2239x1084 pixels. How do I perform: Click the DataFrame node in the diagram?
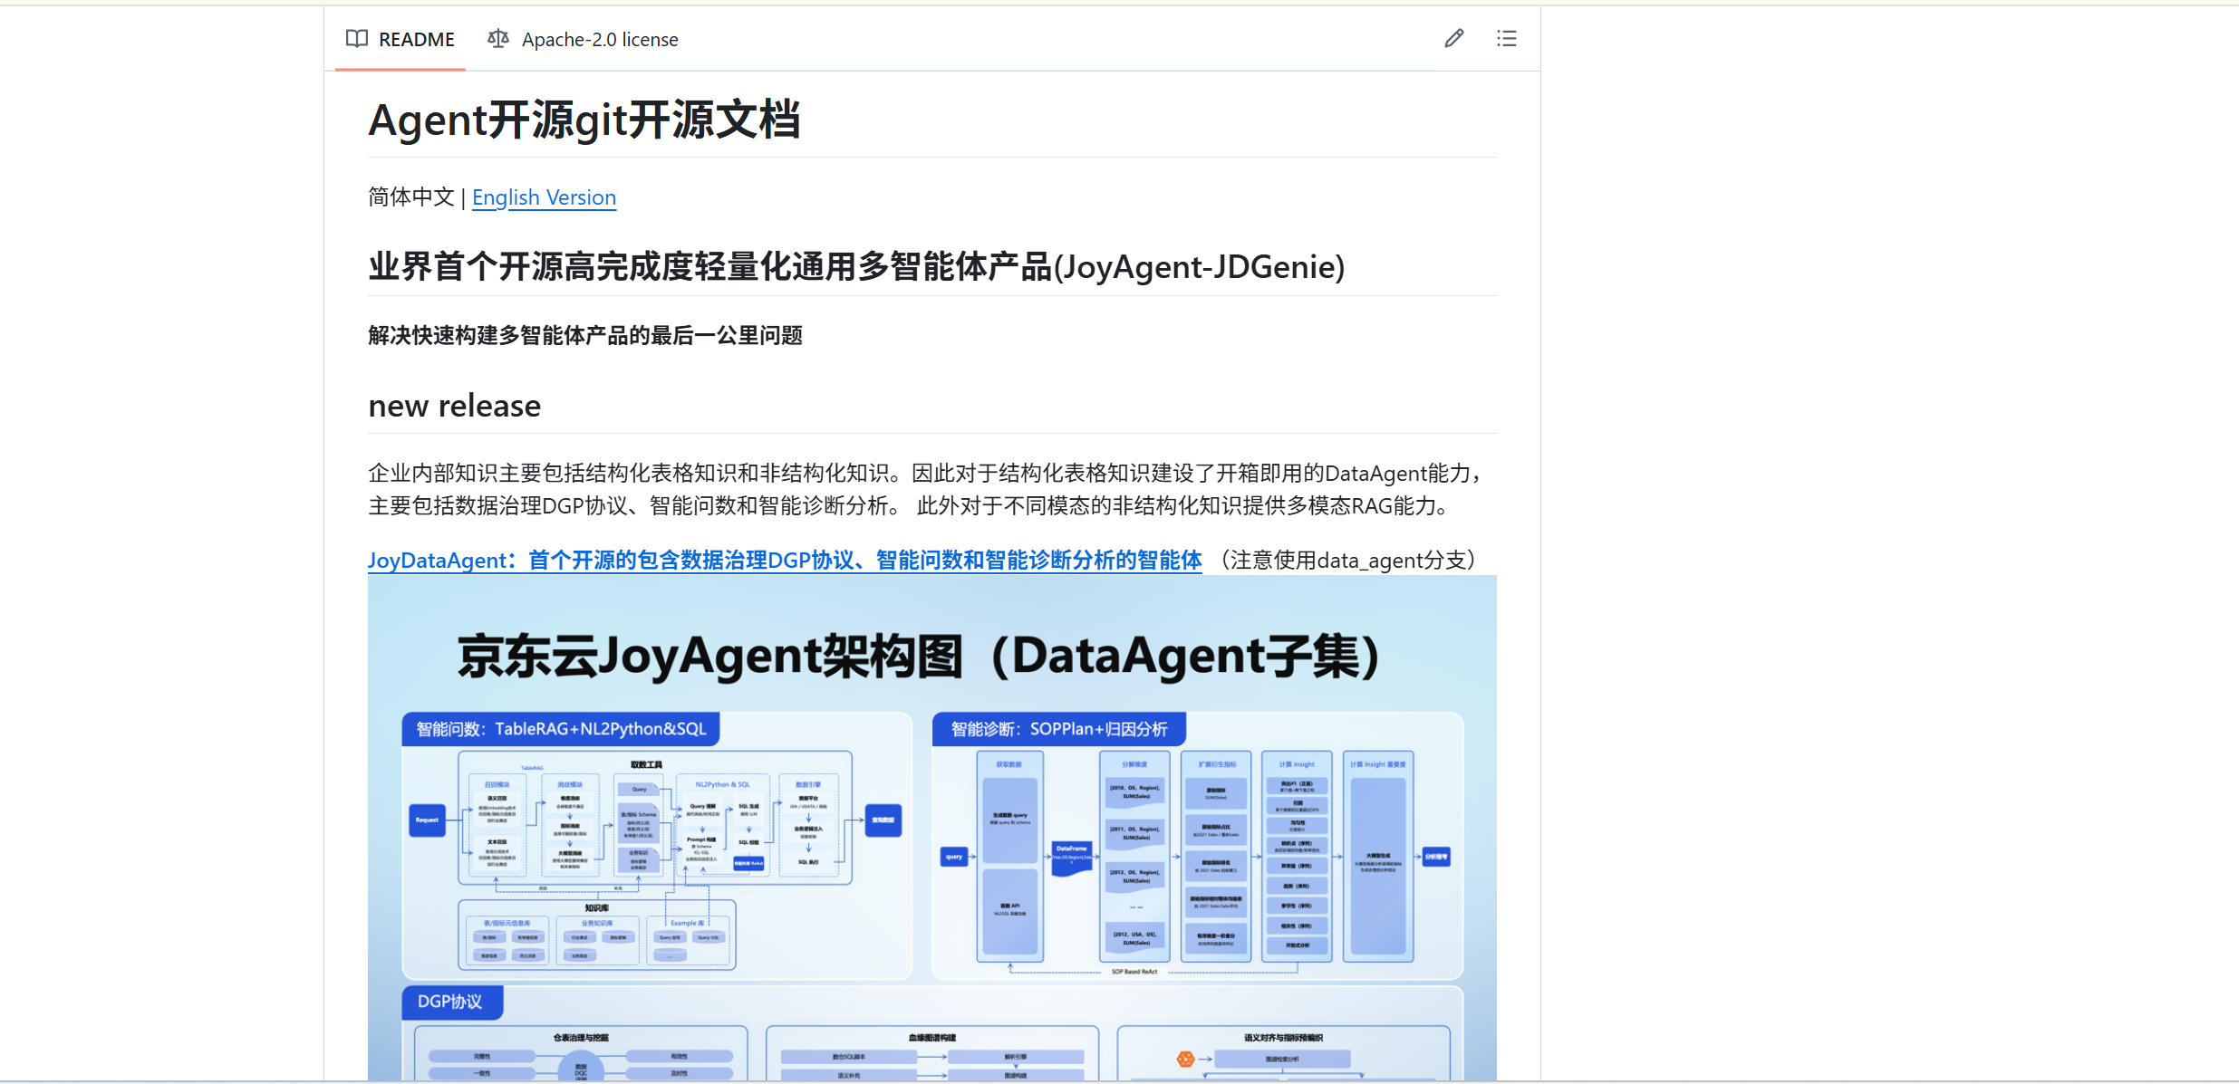pos(1071,856)
